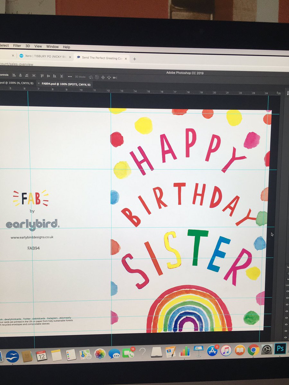Open Pages from the dock
The image size is (289, 385).
tap(171, 352)
